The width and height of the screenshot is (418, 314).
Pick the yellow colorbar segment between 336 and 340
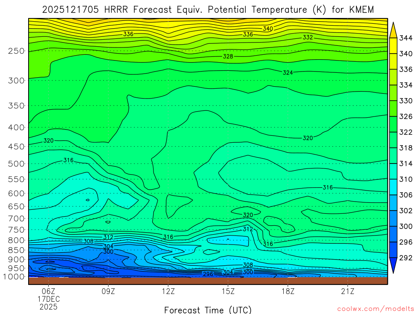click(393, 62)
